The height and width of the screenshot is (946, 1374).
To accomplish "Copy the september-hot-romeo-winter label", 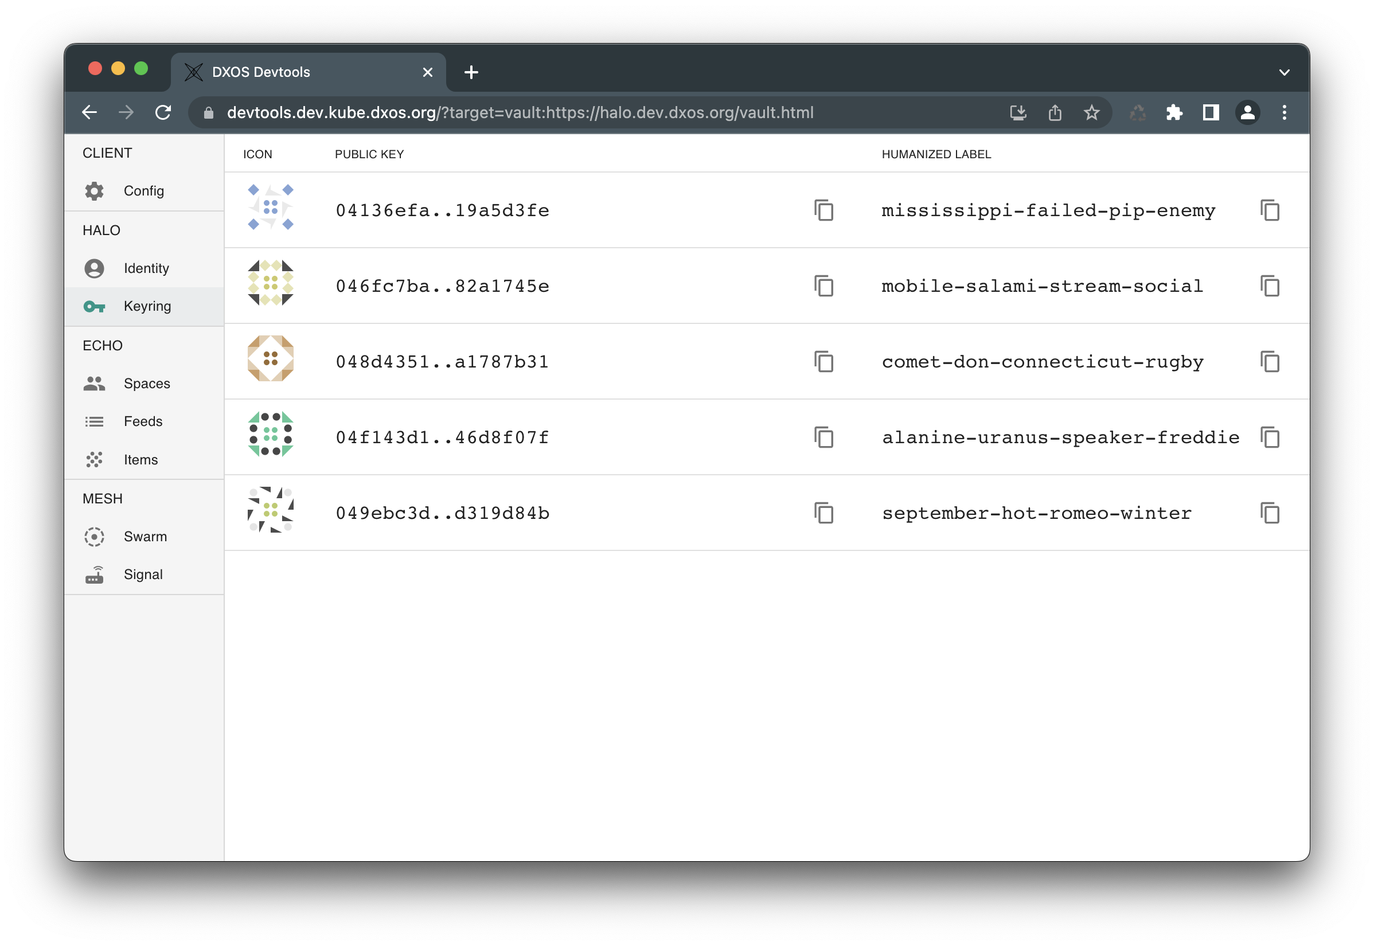I will pos(1269,513).
